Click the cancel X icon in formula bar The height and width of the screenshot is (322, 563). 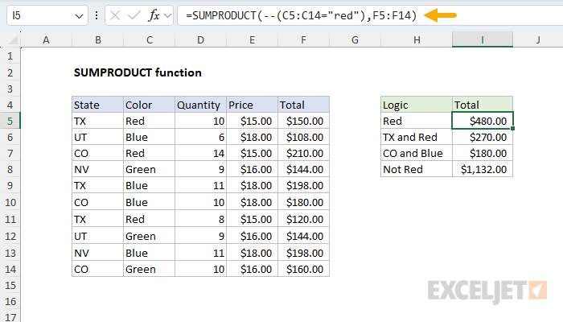[x=115, y=15]
